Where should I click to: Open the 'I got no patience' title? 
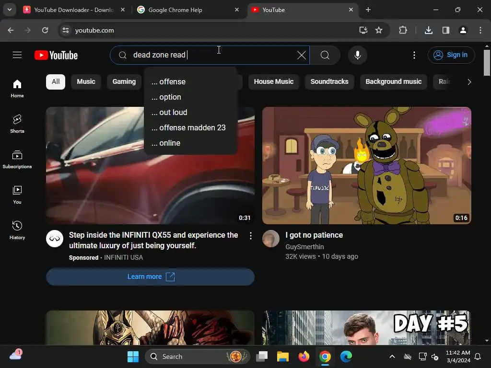(314, 235)
